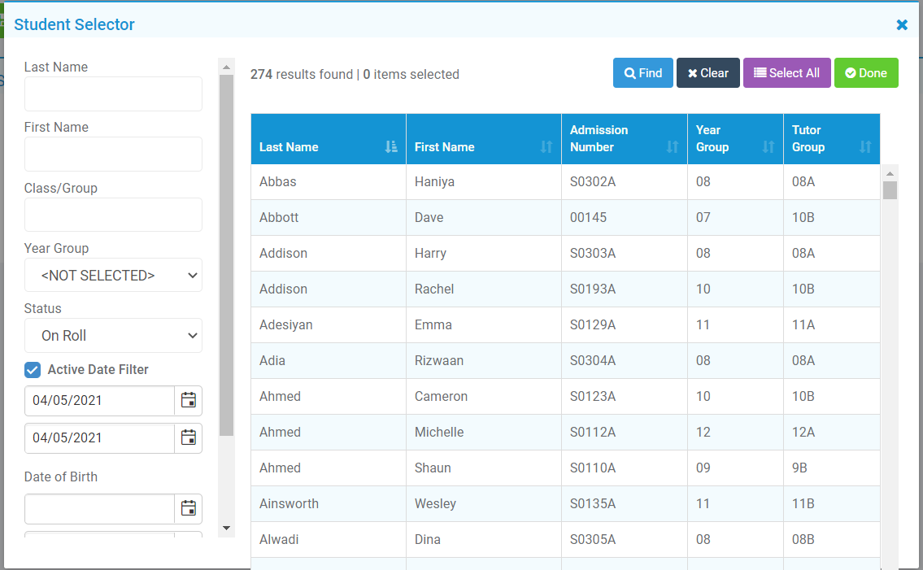Image resolution: width=923 pixels, height=570 pixels.
Task: Click into the Last Name input field
Action: coord(113,94)
